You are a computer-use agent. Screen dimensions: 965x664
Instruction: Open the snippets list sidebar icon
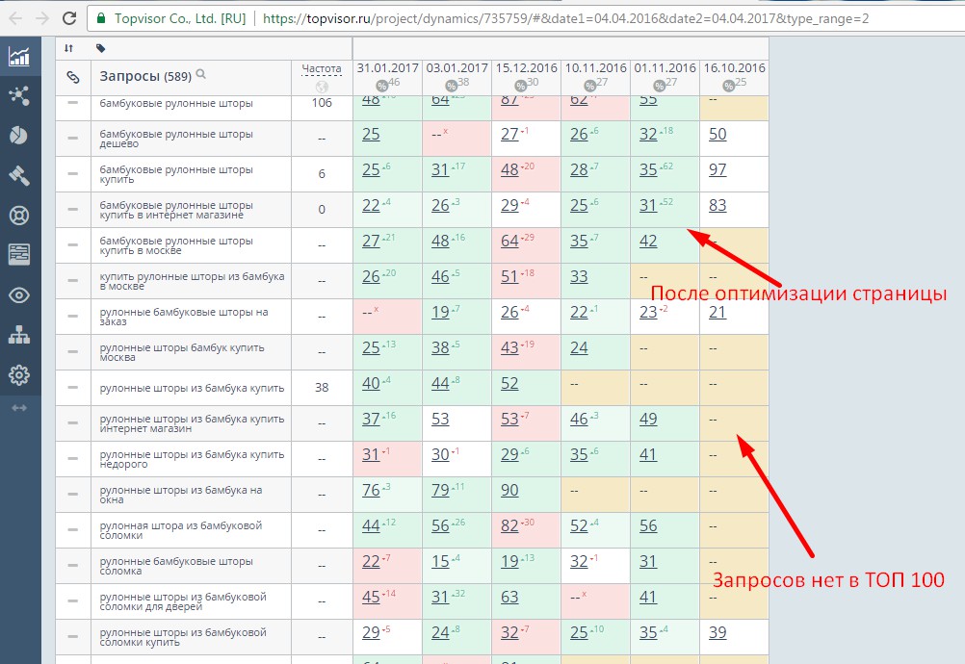click(19, 254)
